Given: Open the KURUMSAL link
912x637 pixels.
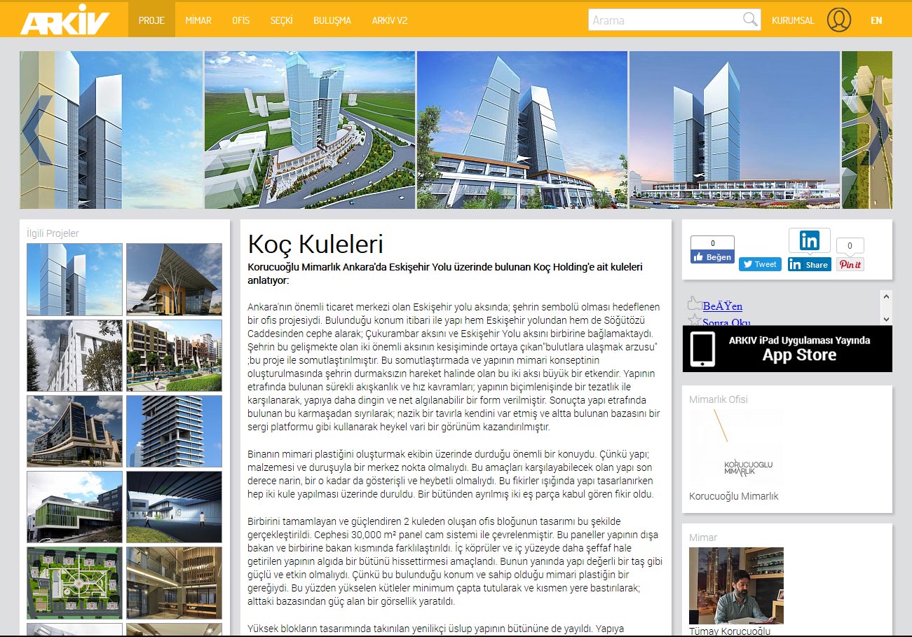Looking at the screenshot, I should coord(793,20).
